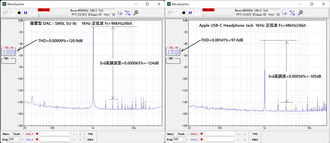Click the L/R channel icon in right window
The width and height of the screenshot is (330, 143).
[284, 13]
